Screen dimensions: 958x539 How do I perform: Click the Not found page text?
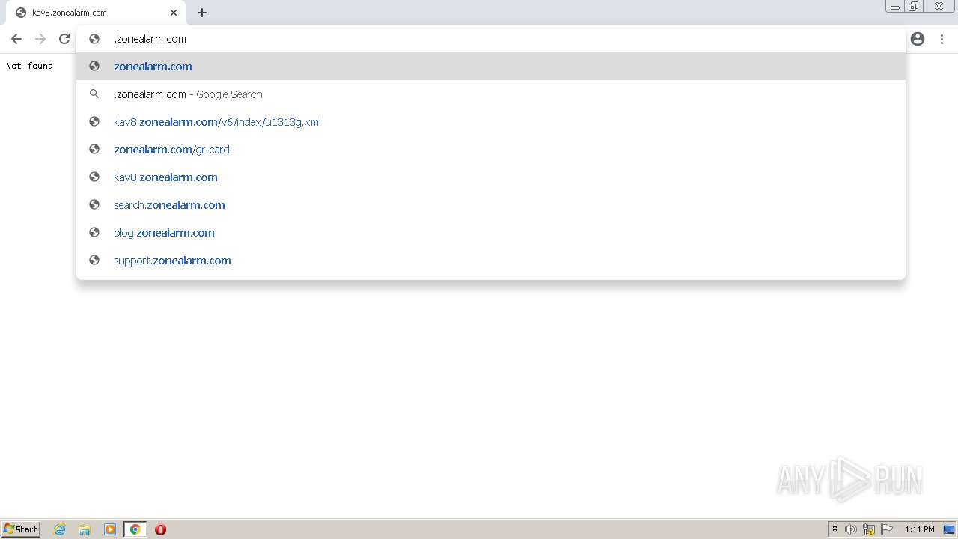[x=30, y=66]
